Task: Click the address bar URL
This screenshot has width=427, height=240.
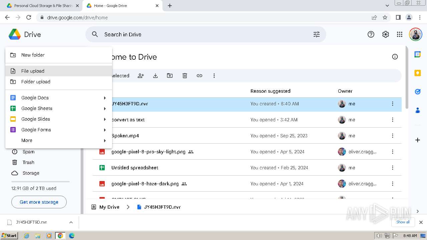Action: click(x=77, y=18)
